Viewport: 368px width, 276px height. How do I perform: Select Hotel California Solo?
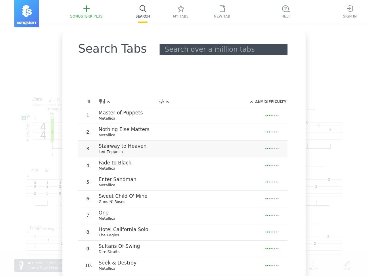(x=183, y=232)
